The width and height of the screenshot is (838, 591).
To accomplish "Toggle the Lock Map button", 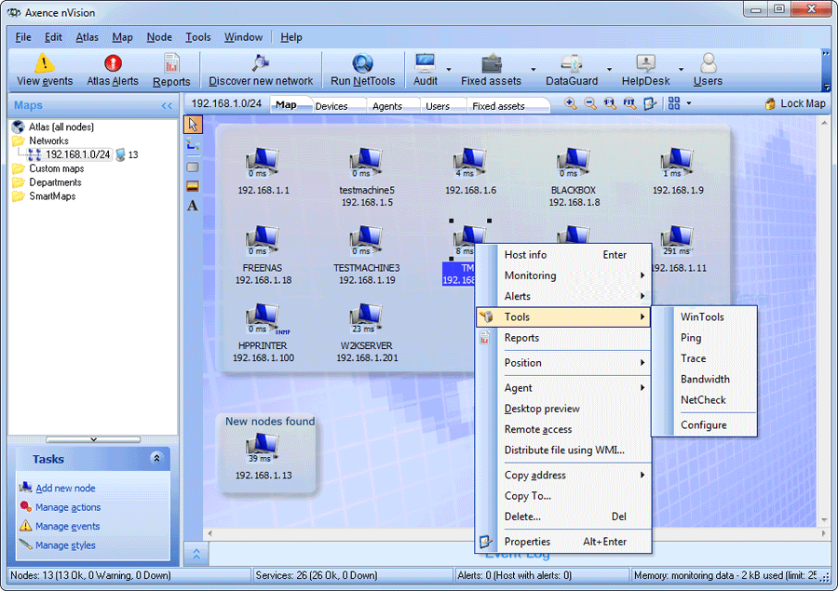I will point(795,104).
